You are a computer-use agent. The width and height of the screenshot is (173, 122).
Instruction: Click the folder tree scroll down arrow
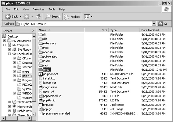pyautogui.click(x=34, y=114)
